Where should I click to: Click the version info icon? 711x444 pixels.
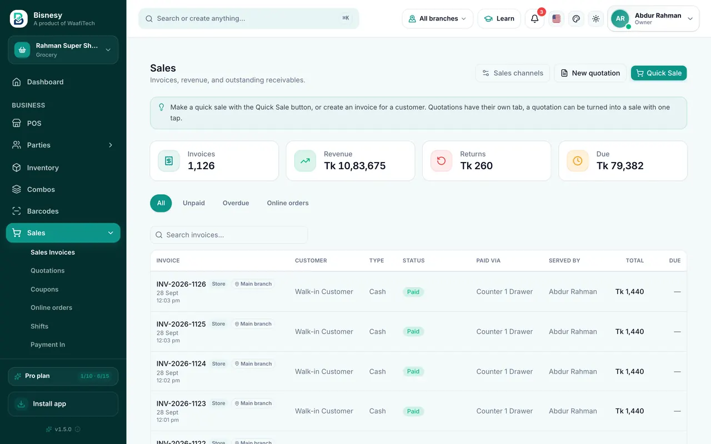pos(78,429)
